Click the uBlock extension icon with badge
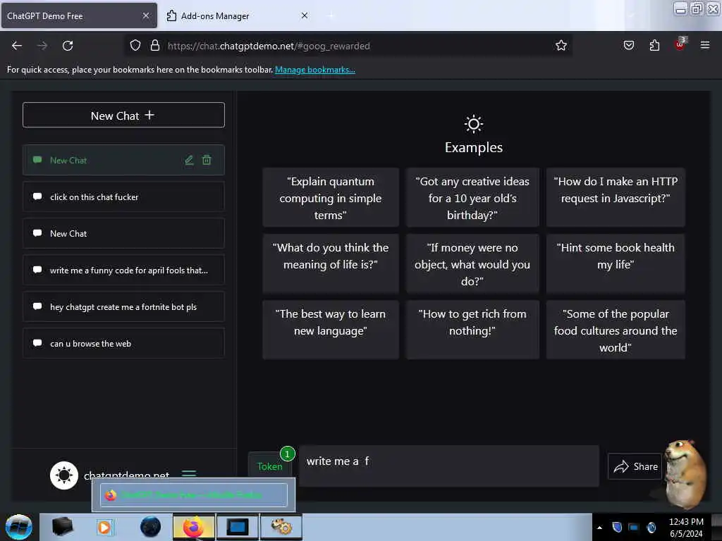 coord(680,44)
